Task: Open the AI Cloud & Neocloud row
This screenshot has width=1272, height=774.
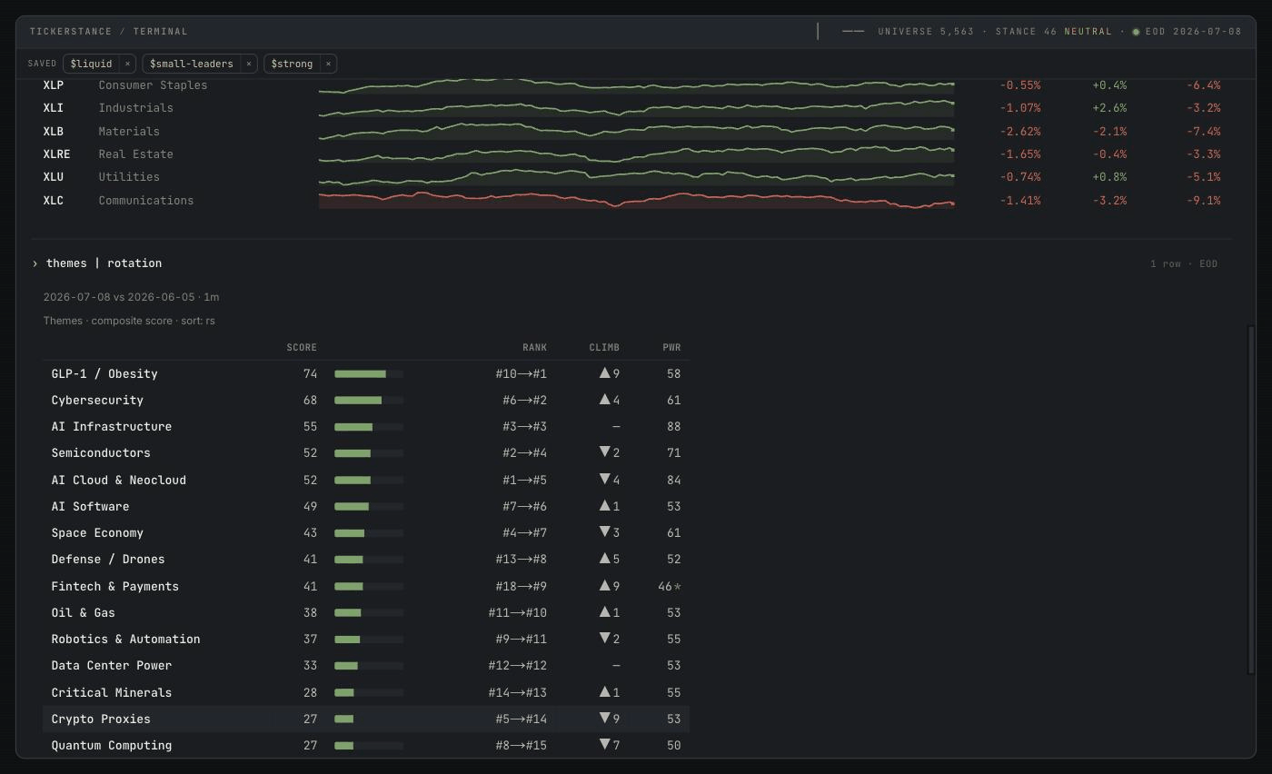Action: pos(366,480)
